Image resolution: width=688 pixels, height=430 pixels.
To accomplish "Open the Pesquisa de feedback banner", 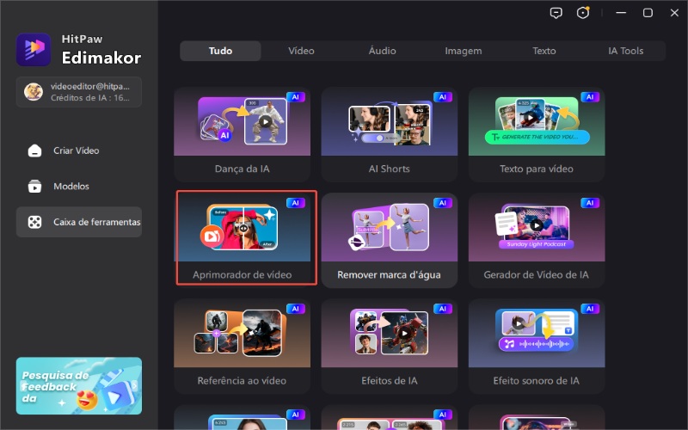I will pos(79,385).
